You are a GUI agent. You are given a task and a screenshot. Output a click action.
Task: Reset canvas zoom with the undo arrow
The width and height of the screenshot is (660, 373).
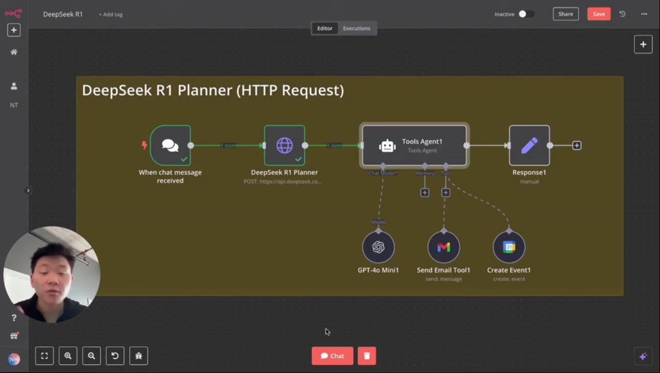(115, 356)
